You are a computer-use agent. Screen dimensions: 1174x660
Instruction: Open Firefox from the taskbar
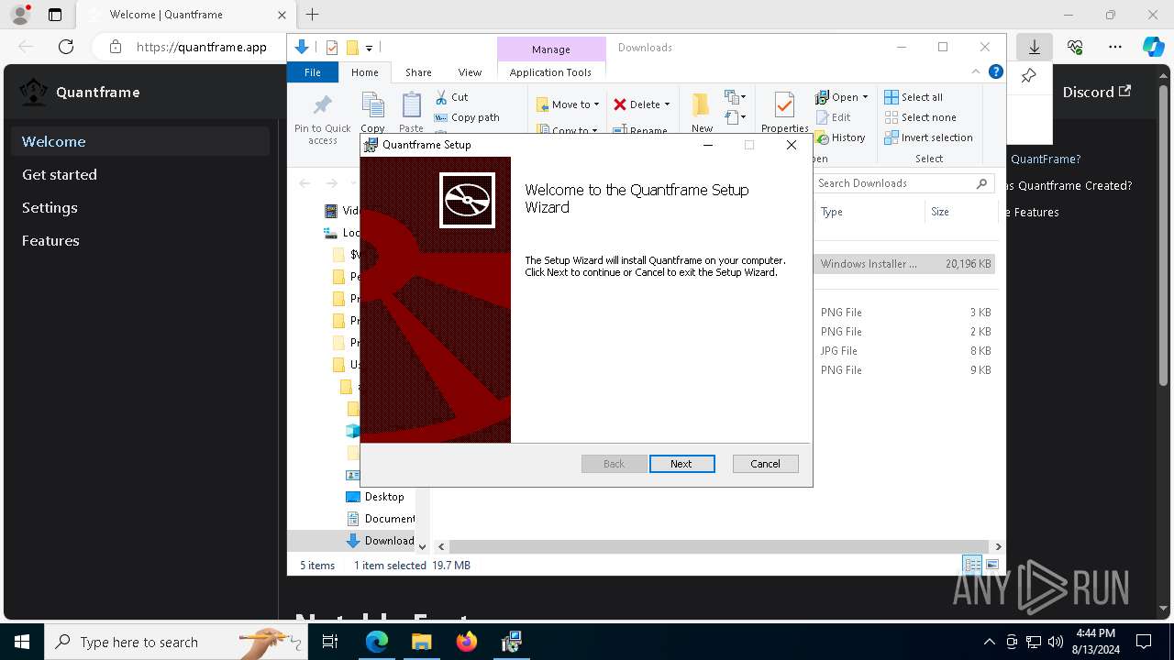[x=467, y=642]
